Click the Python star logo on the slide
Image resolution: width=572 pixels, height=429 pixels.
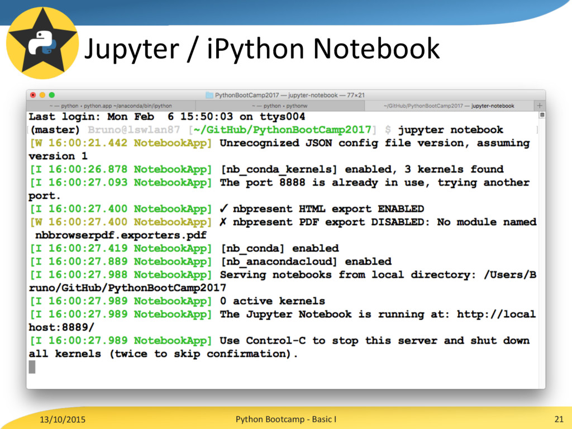tap(42, 42)
